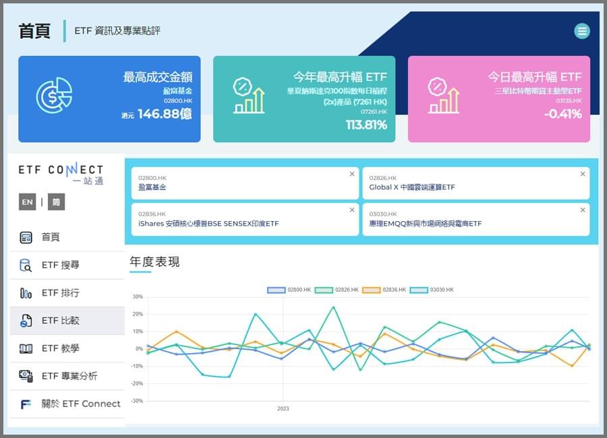607x438 pixels.
Task: Click the 30% y-axis label
Action: 138,296
